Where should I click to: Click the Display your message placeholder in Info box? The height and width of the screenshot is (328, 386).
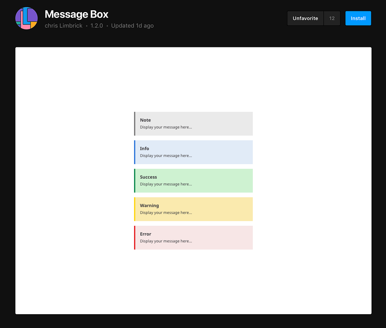(x=166, y=155)
